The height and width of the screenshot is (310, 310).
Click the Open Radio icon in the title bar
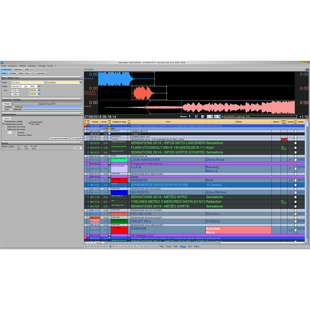[2, 63]
